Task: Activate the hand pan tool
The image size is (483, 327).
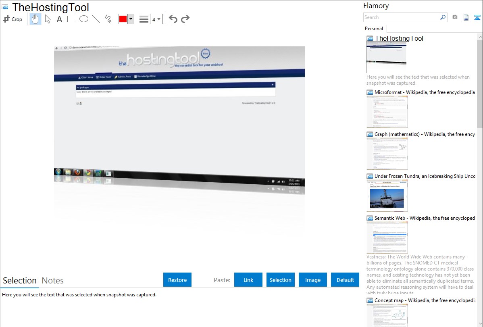Action: click(35, 19)
